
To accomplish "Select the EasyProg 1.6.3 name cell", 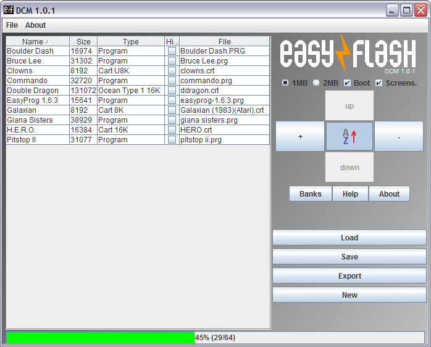I will point(38,100).
